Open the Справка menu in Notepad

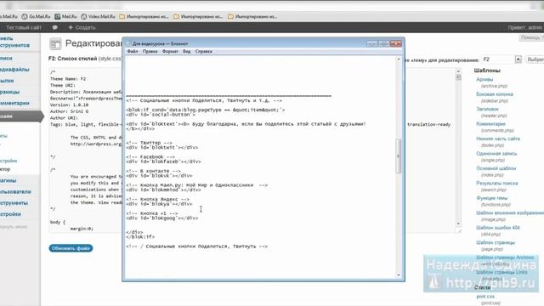[x=204, y=51]
